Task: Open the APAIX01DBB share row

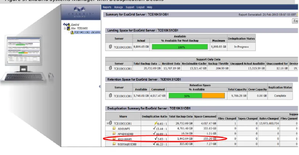Action: point(125,134)
